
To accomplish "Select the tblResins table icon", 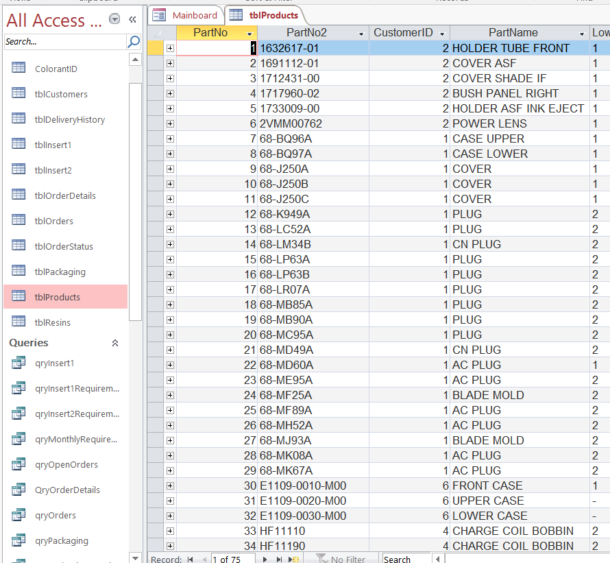I will [x=19, y=321].
